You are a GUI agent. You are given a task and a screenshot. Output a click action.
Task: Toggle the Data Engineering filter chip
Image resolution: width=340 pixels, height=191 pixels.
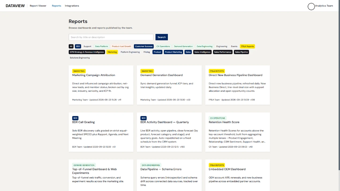point(205,46)
